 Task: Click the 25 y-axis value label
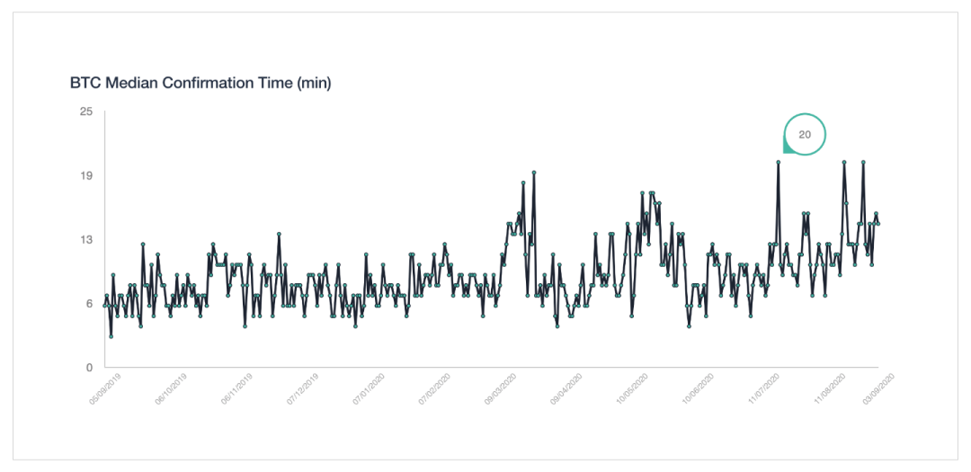click(86, 111)
